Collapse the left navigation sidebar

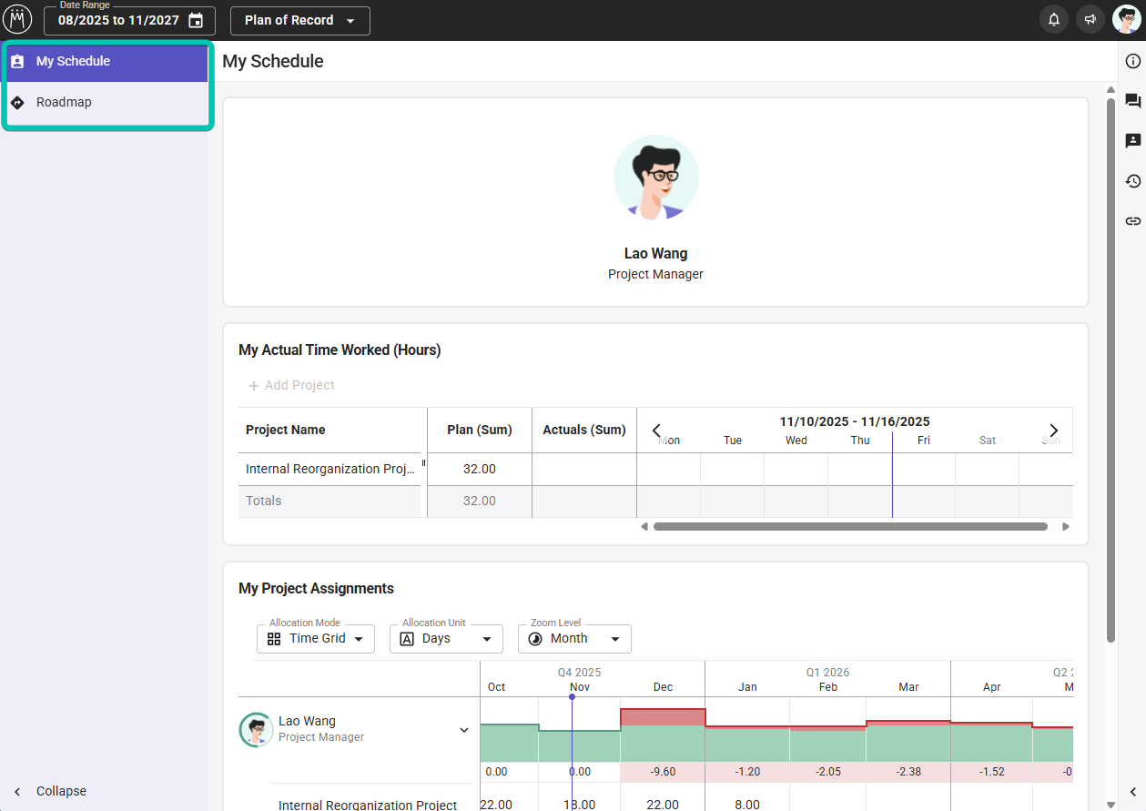click(x=52, y=791)
